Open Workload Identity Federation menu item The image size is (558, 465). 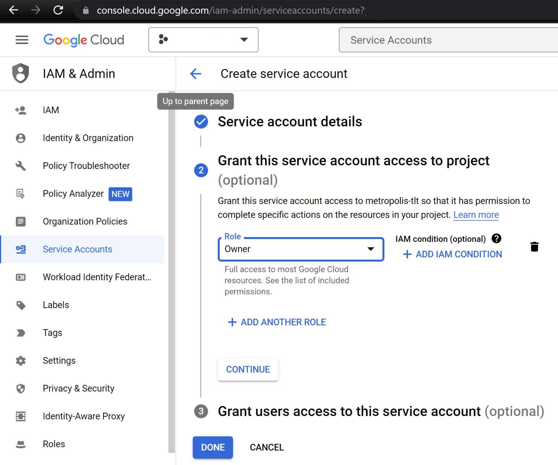click(97, 277)
